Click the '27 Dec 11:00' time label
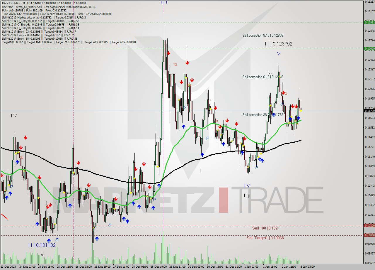This screenshot has height=270, width=375. pos(121,267)
